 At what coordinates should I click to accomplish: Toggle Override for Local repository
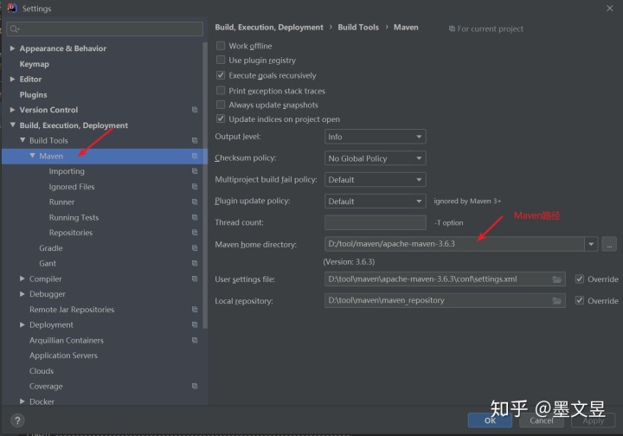(x=580, y=300)
